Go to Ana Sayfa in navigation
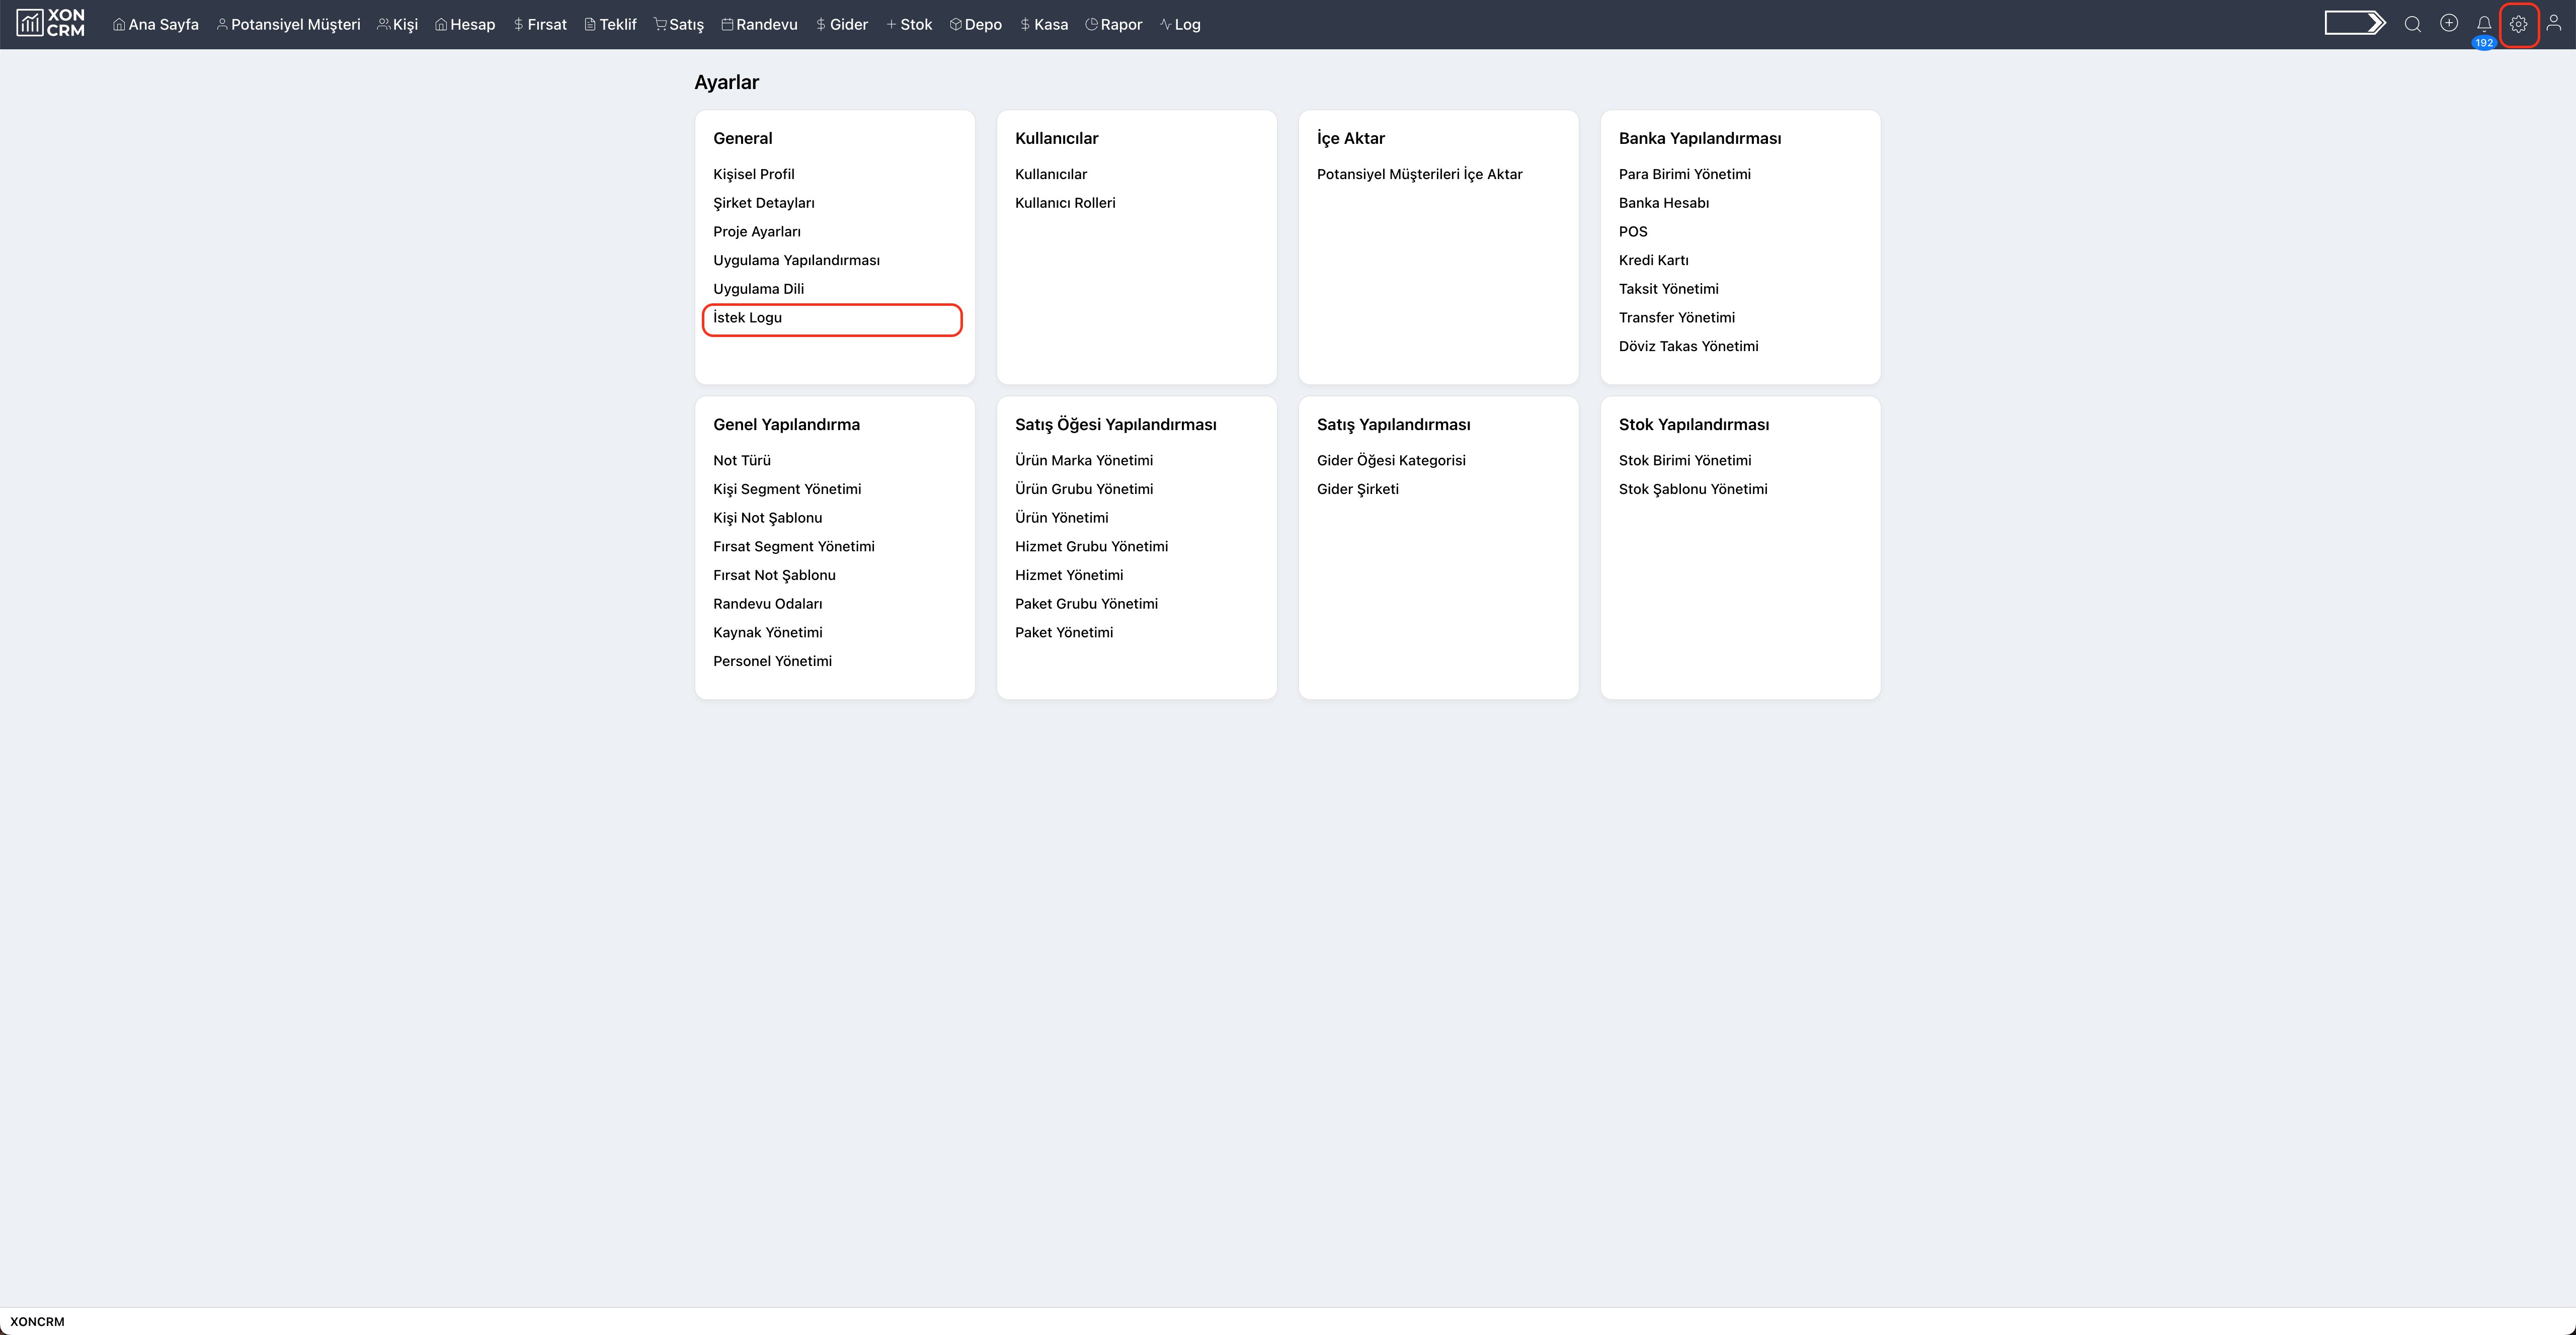2576x1335 pixels. click(156, 24)
